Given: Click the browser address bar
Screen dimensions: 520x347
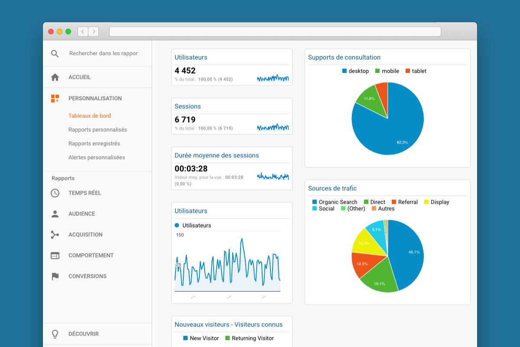Looking at the screenshot, I should point(276,31).
